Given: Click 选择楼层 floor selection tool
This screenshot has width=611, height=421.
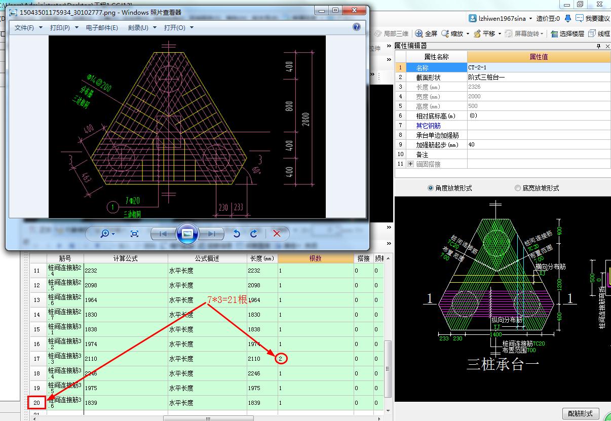Looking at the screenshot, I should pos(567,33).
